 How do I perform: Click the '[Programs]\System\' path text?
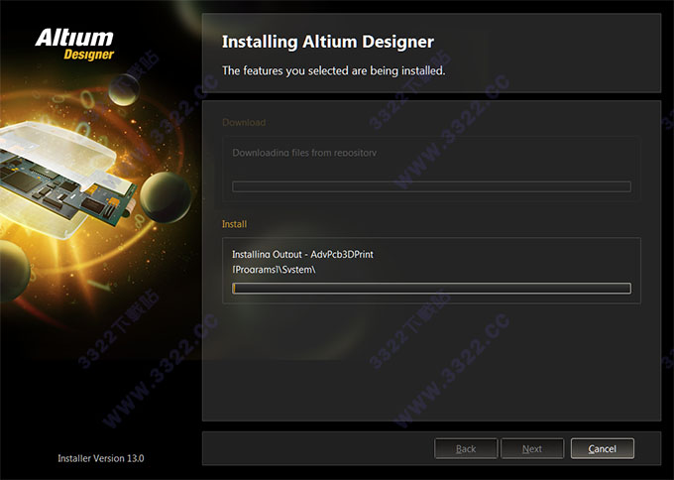274,270
